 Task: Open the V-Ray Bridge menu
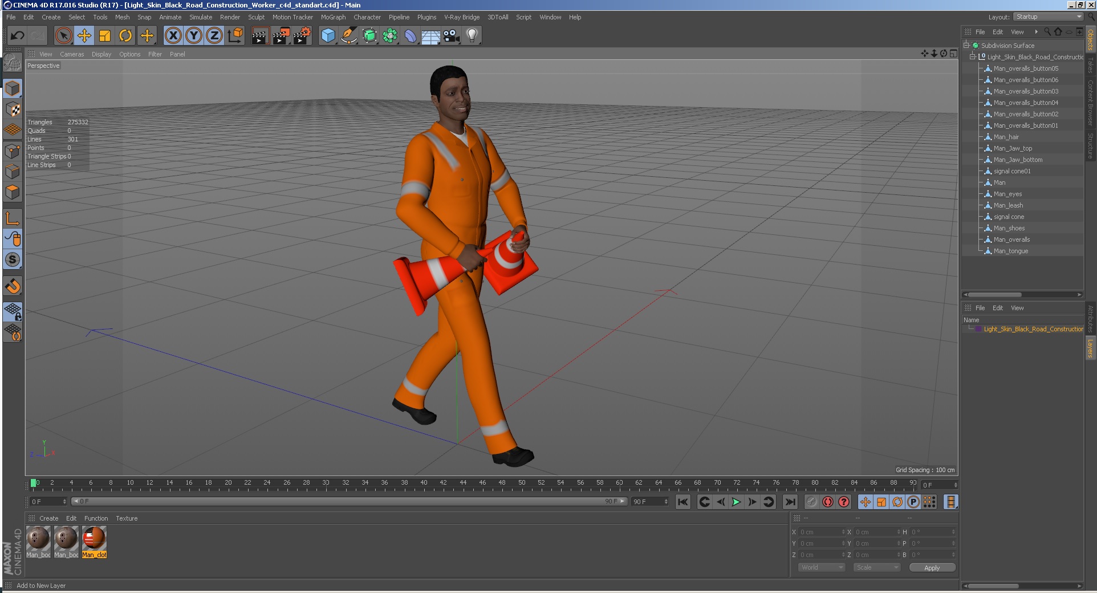(x=462, y=17)
